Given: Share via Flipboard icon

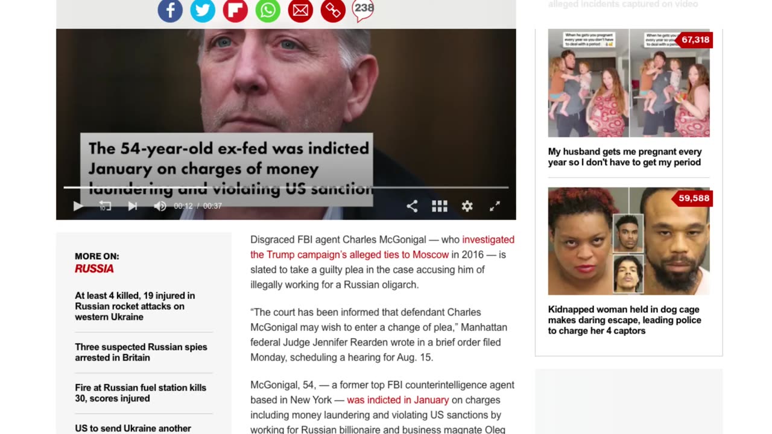Looking at the screenshot, I should tap(235, 10).
